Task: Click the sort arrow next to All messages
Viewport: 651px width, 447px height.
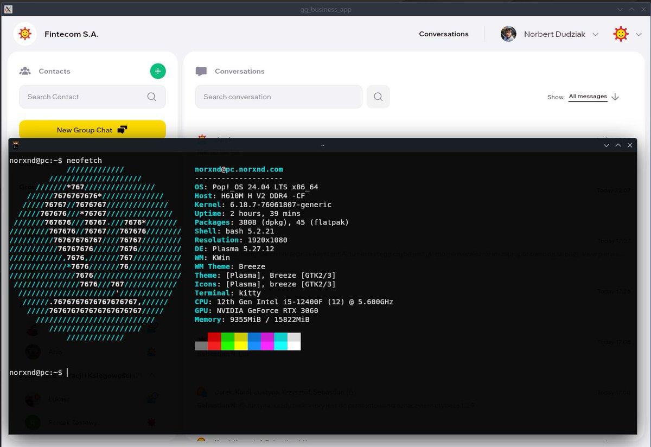Action: (x=615, y=97)
